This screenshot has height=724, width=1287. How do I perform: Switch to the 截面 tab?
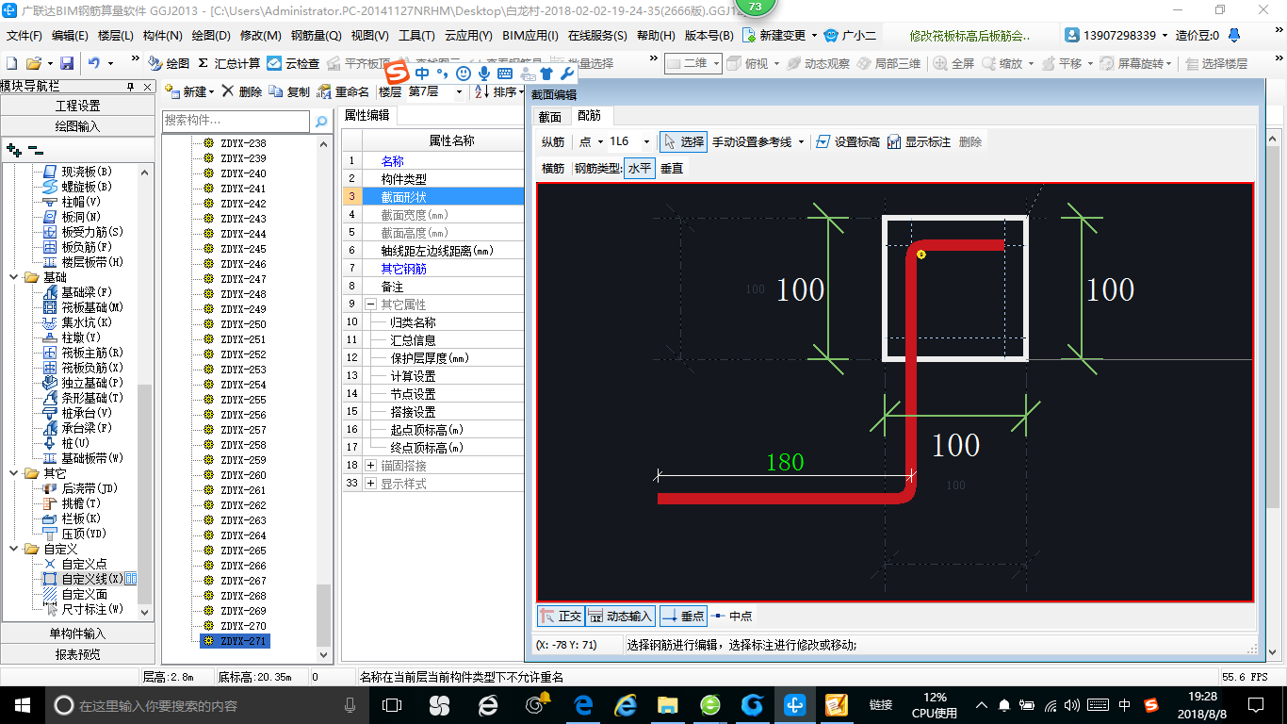coord(550,116)
